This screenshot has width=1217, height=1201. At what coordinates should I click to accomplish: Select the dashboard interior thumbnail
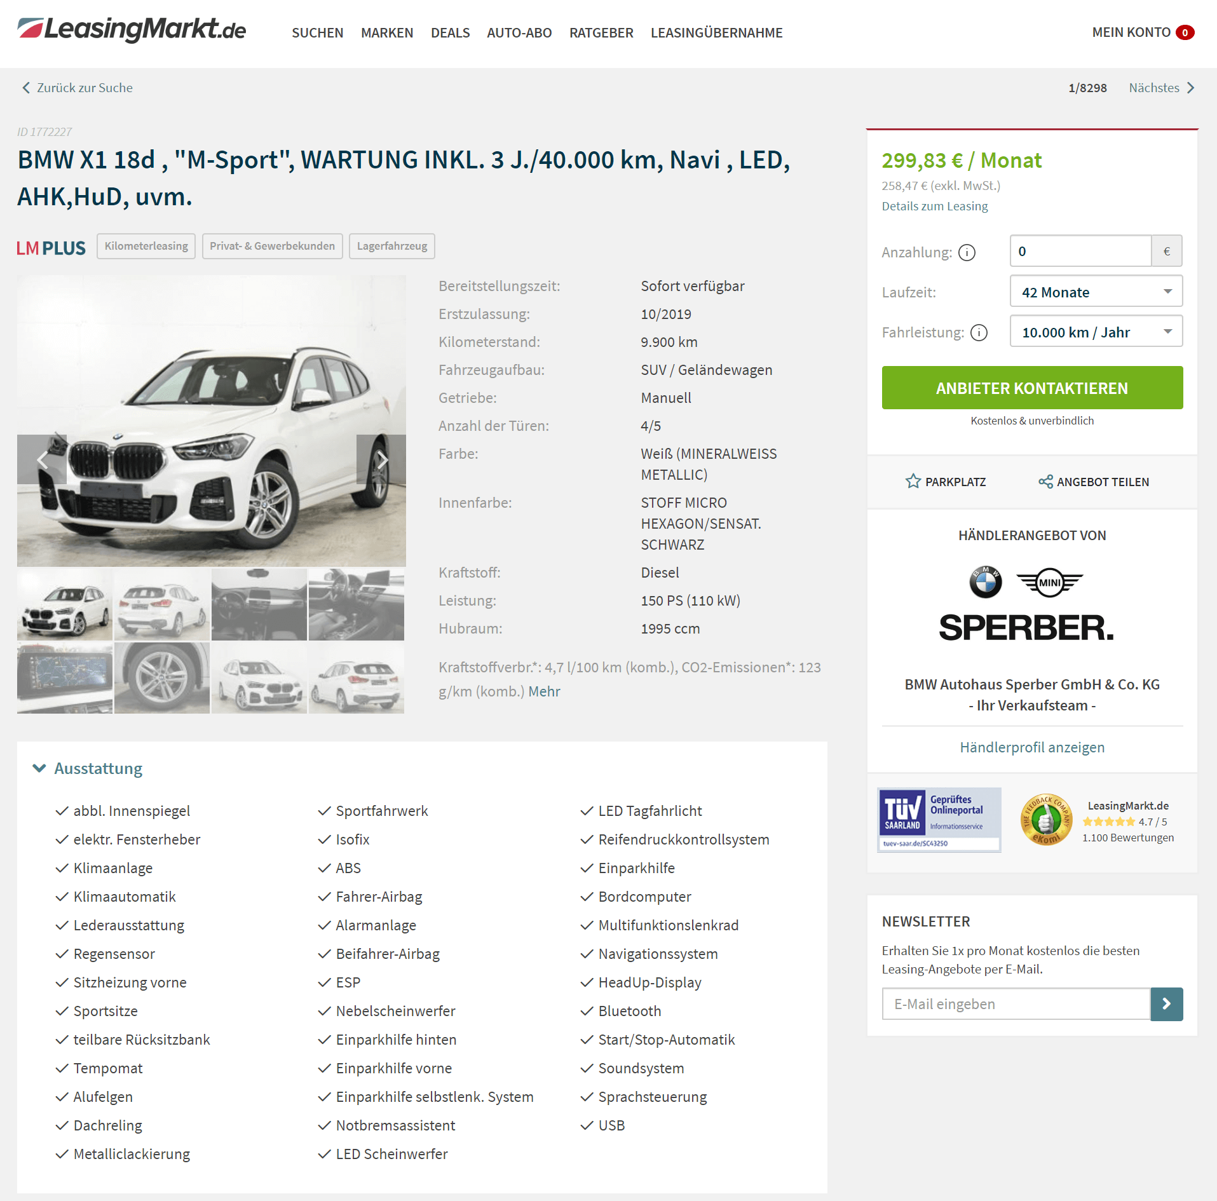[259, 604]
